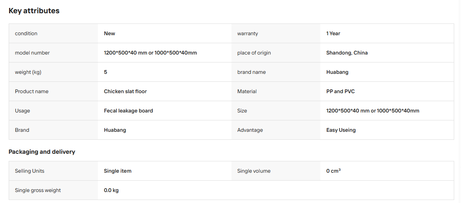
Task: Click the warranty value 1 Year
Action: 333,33
